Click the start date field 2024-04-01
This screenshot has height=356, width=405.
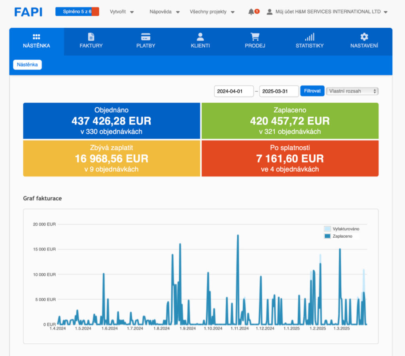234,91
